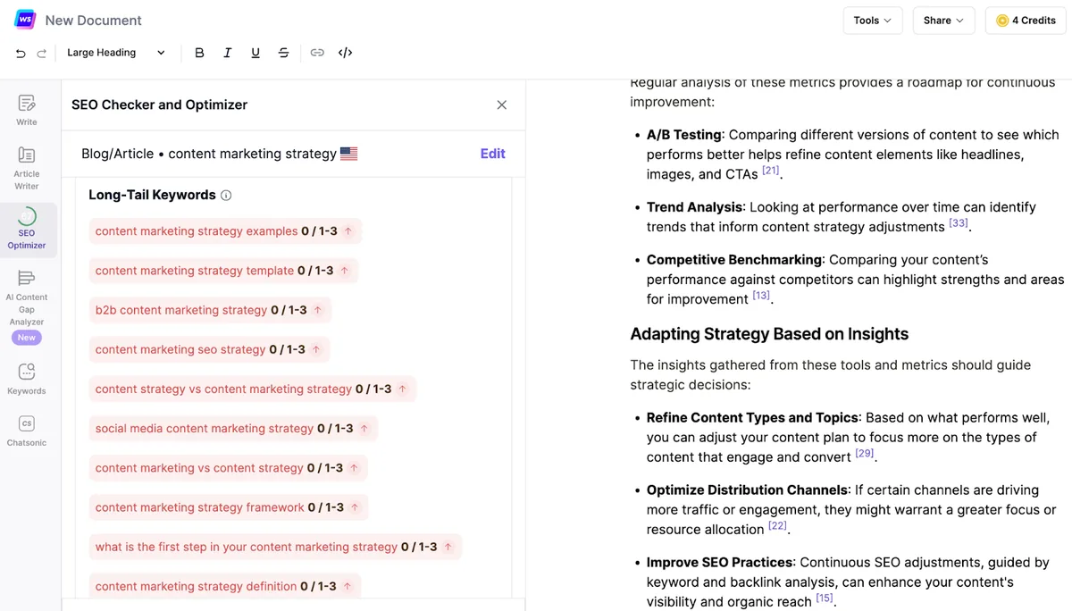
Task: Open Chatsonic from the sidebar
Action: 27,431
